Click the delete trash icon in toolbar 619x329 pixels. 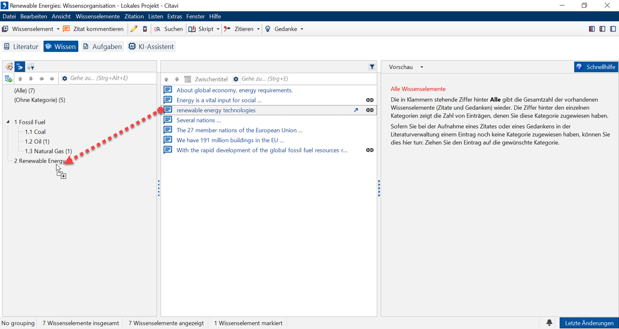pos(145,29)
